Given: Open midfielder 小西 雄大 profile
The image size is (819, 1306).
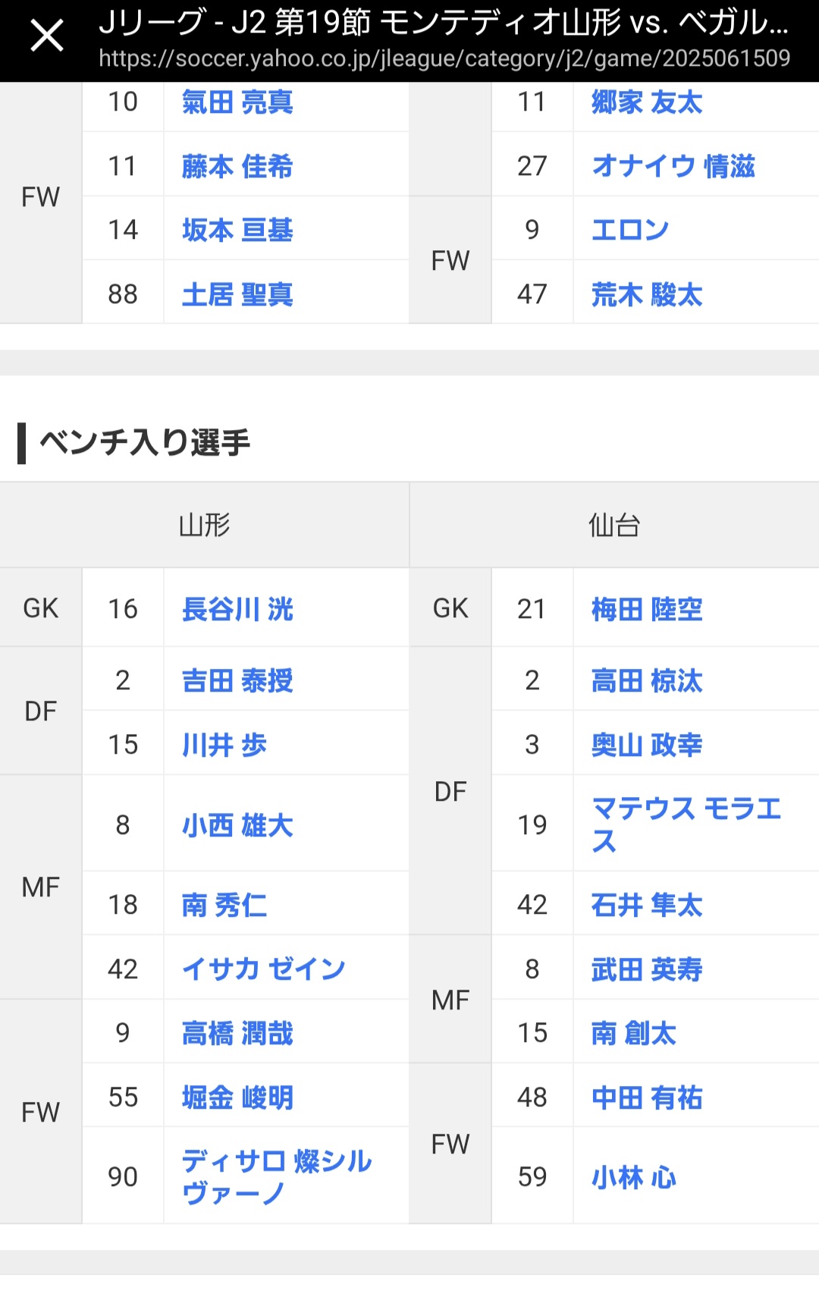Looking at the screenshot, I should pos(237,825).
